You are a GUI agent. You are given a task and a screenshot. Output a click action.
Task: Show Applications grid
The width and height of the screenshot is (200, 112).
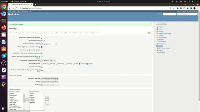pyautogui.click(x=4, y=108)
